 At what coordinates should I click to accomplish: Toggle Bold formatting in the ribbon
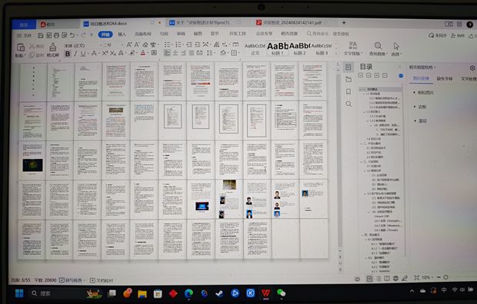[68, 54]
